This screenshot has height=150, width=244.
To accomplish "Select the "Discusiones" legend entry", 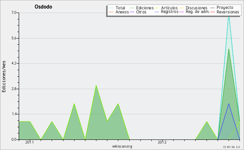I will click(196, 8).
